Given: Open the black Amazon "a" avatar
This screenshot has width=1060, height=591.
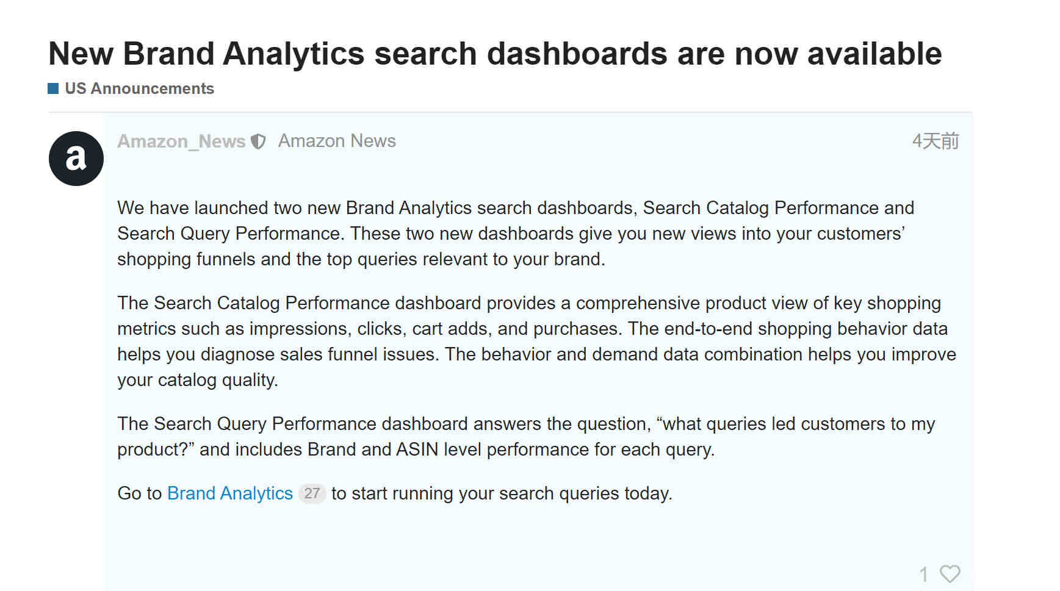Looking at the screenshot, I should click(x=76, y=159).
